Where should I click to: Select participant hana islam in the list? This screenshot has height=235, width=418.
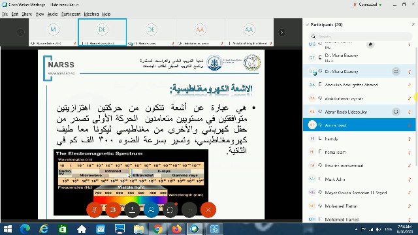coord(359,152)
